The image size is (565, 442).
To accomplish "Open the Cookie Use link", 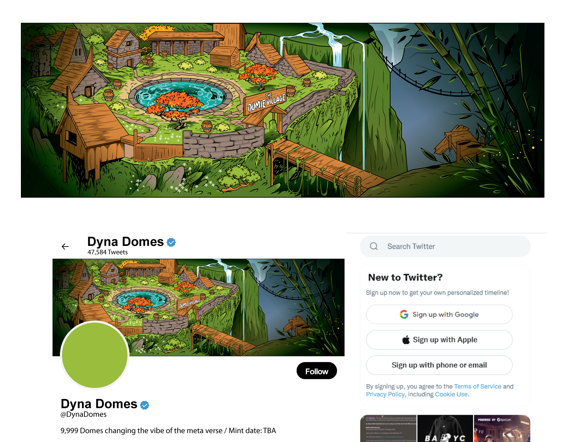I will pos(452,394).
